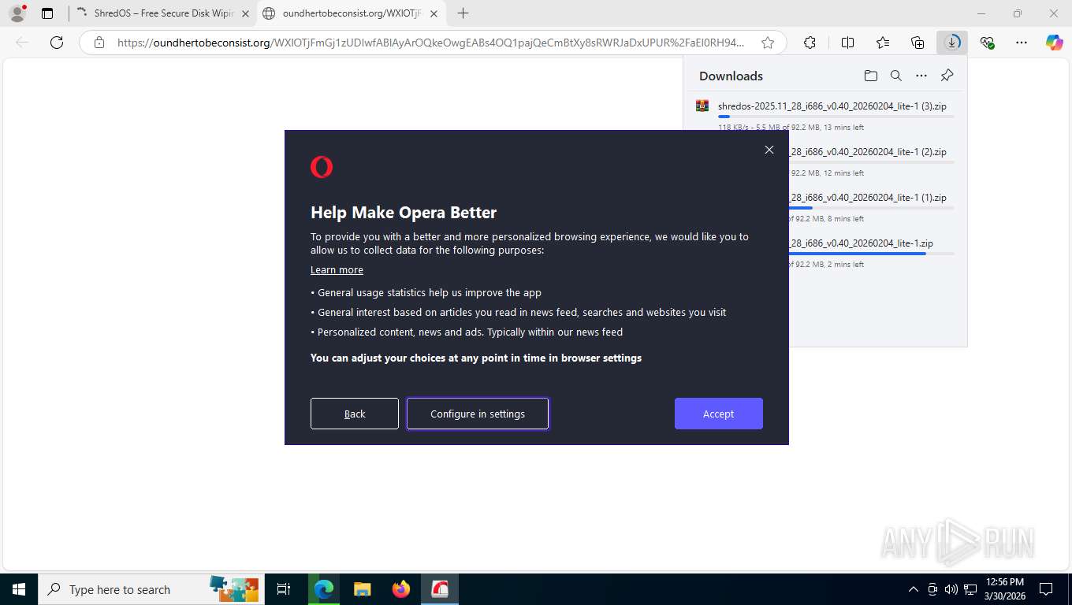Search downloads magnifier icon
This screenshot has width=1072, height=605.
click(x=895, y=76)
